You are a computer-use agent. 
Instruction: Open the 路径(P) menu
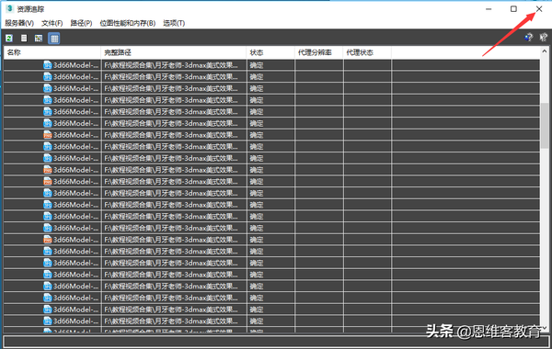[x=81, y=23]
